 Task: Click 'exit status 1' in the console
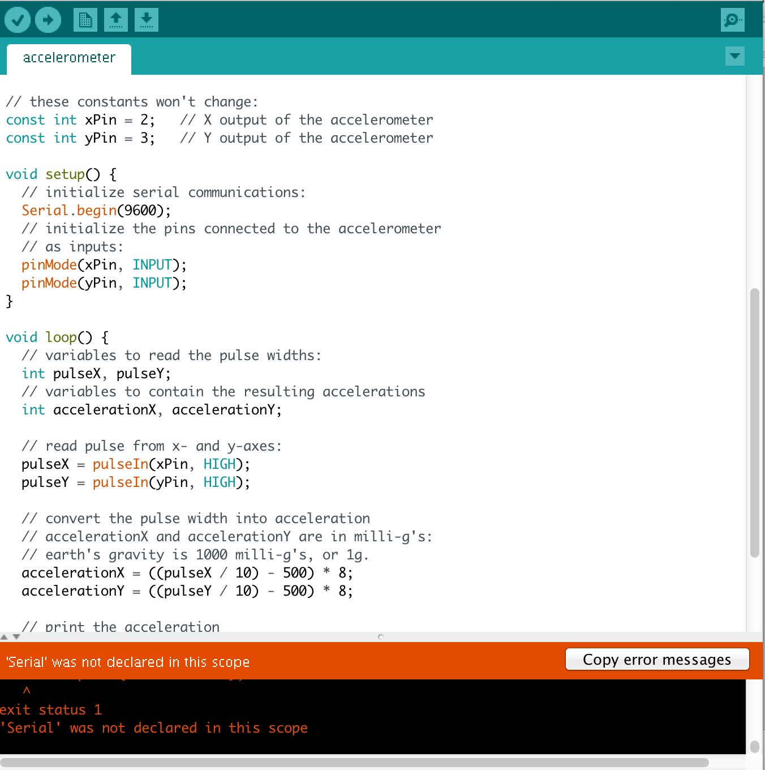51,710
